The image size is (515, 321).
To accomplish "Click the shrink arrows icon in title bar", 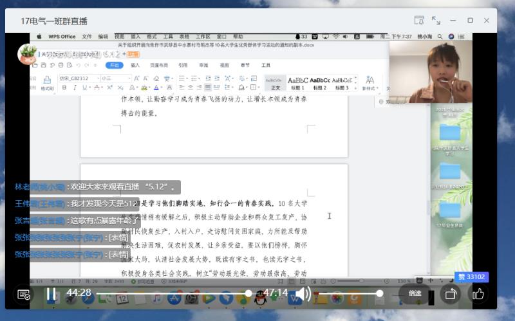I will (x=436, y=21).
